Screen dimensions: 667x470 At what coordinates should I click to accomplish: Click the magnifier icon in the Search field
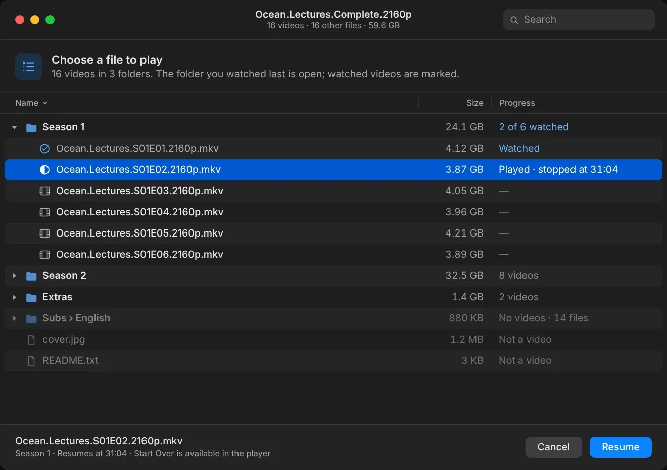pos(514,20)
